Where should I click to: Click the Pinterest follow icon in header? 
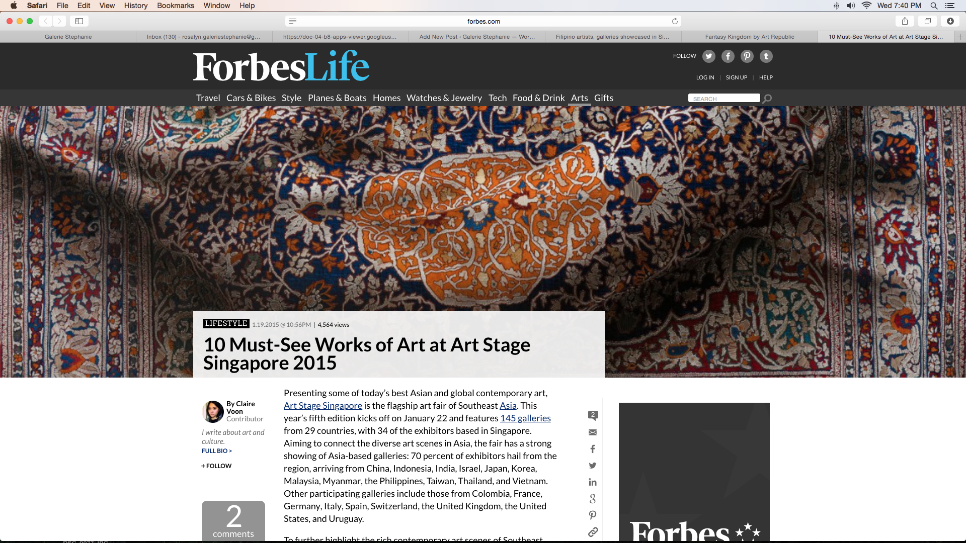point(747,56)
